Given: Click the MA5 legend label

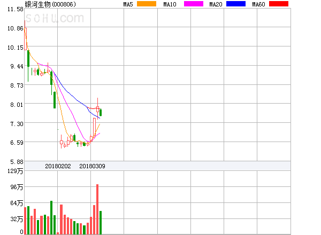Looking at the screenshot, I should pos(128,4).
